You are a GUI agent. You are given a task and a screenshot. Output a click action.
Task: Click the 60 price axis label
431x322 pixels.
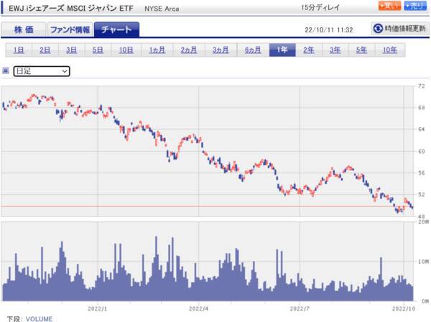pos(422,152)
